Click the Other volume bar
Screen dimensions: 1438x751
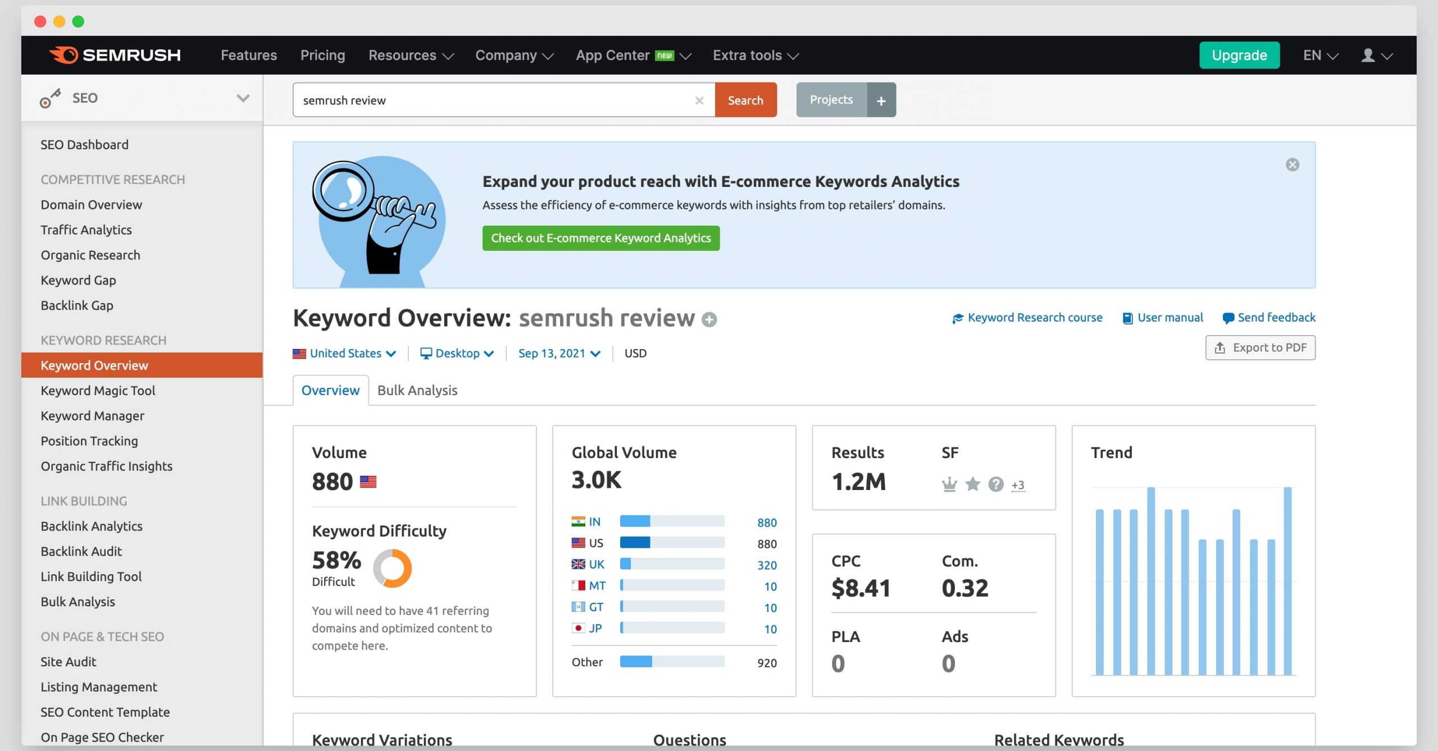click(x=672, y=662)
